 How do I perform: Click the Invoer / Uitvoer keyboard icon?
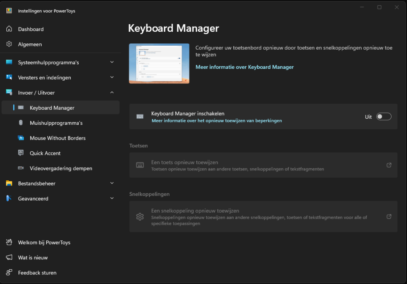pyautogui.click(x=9, y=92)
